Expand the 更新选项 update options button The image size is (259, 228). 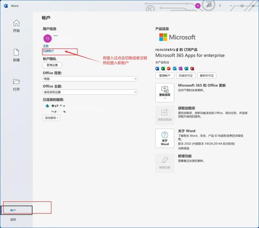pos(165,93)
